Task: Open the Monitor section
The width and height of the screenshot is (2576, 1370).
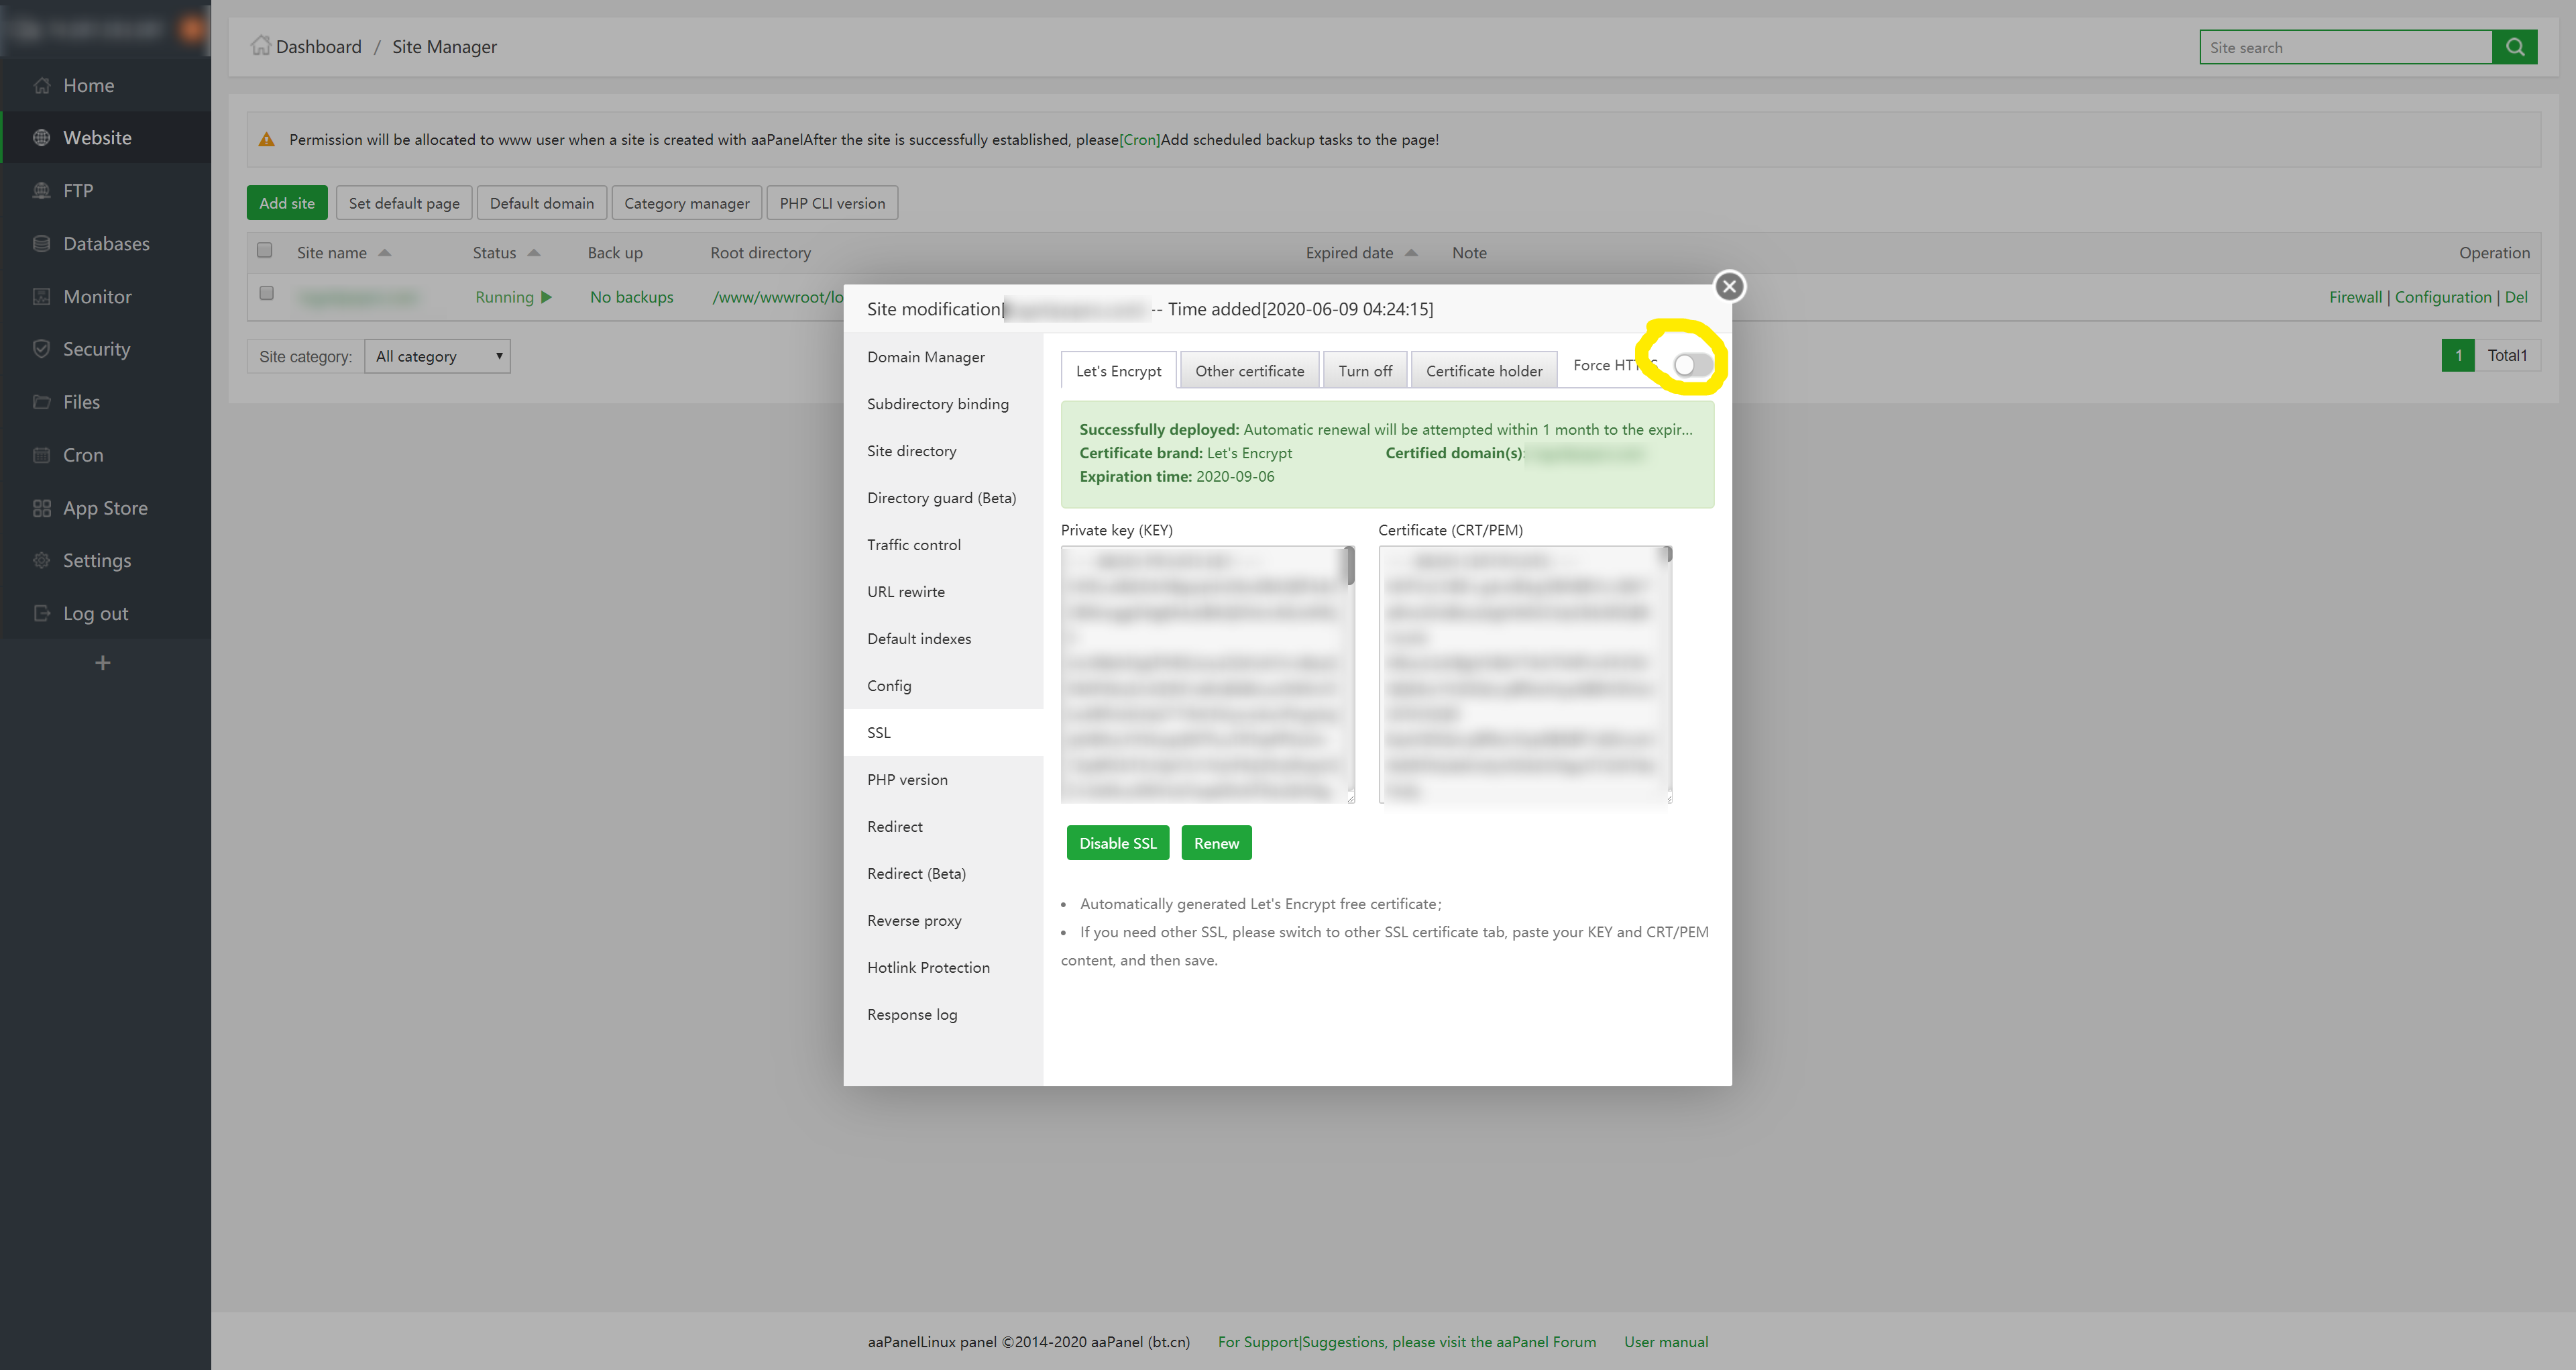Action: 97,295
